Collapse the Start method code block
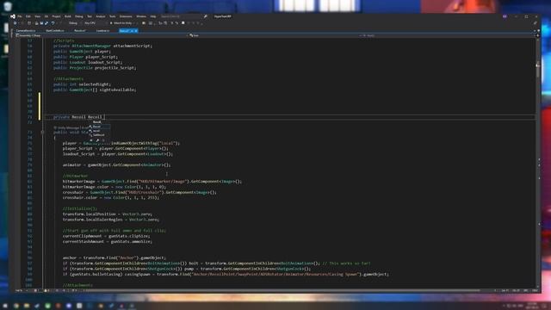 [42, 133]
